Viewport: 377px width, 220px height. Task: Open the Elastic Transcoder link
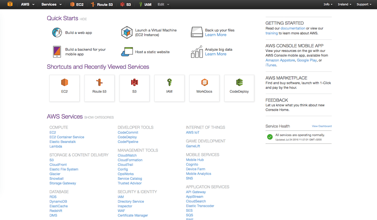[x=200, y=206]
